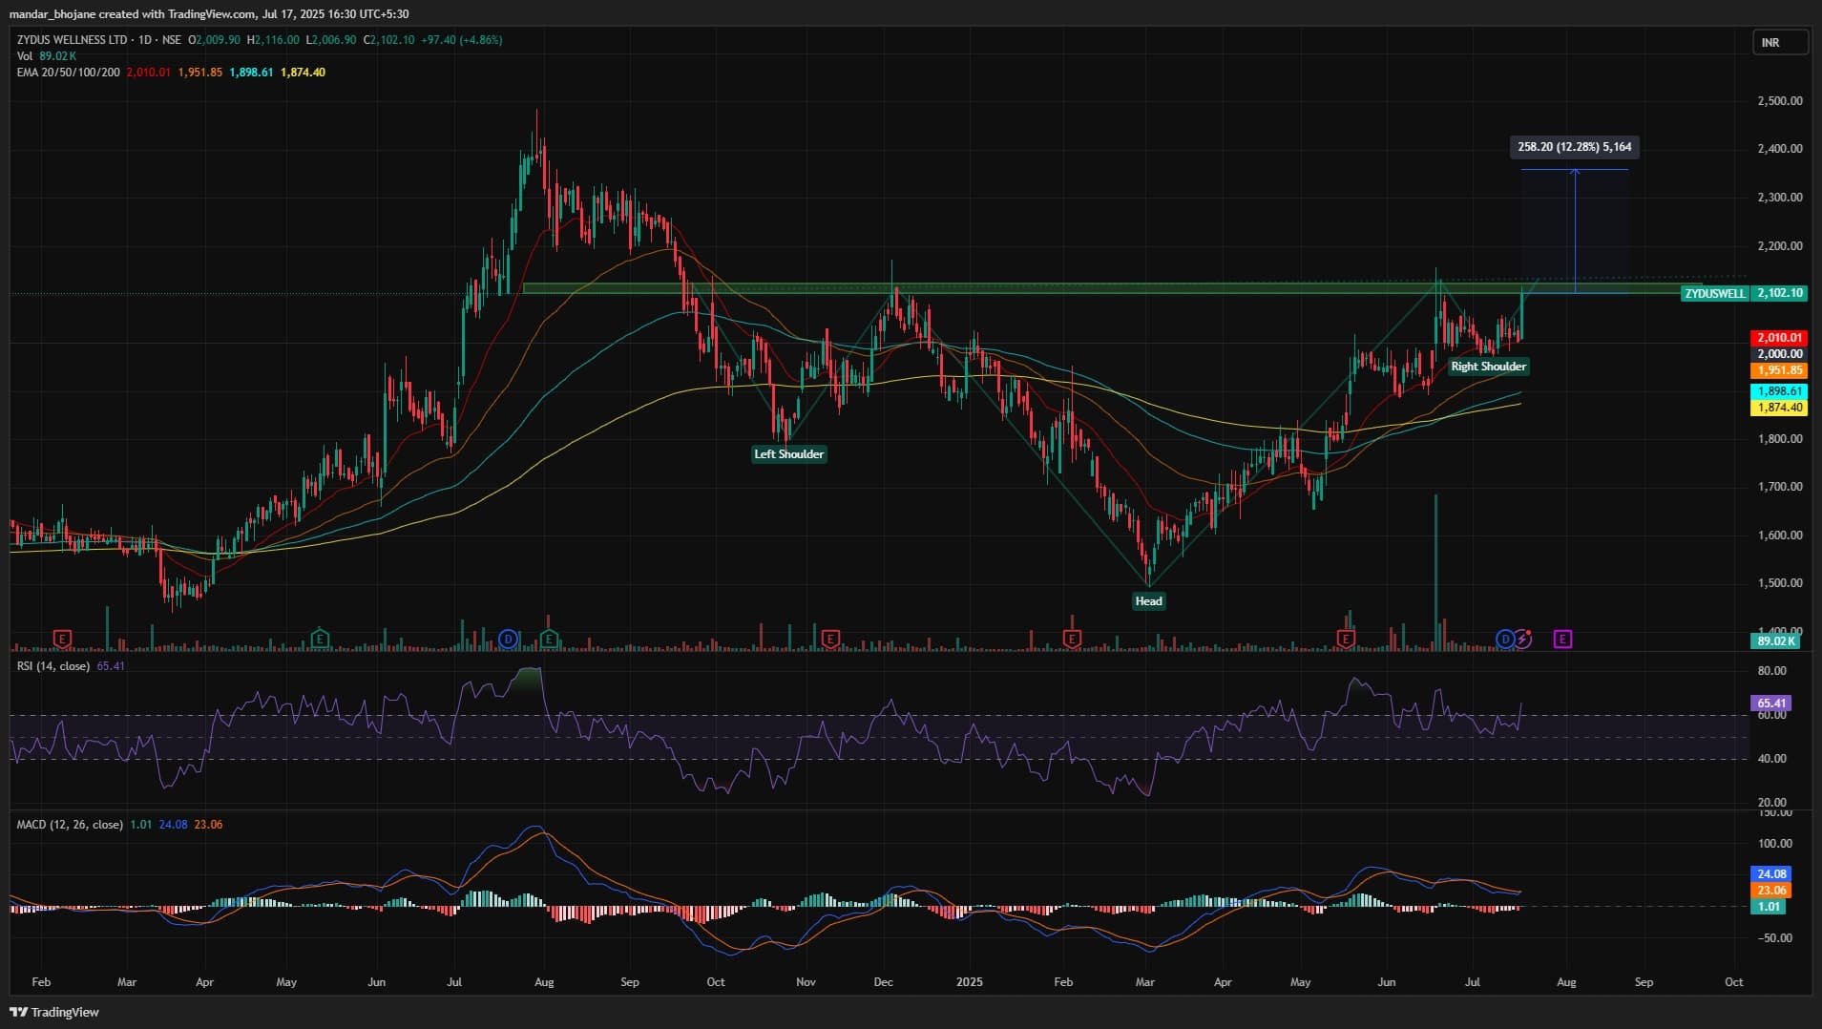Screen dimensions: 1822x1029
Task: Click the blue dividend marker in July 2024
Action: pyautogui.click(x=509, y=639)
